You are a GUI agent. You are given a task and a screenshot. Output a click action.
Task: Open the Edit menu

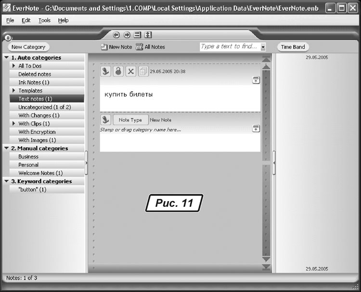click(x=26, y=20)
